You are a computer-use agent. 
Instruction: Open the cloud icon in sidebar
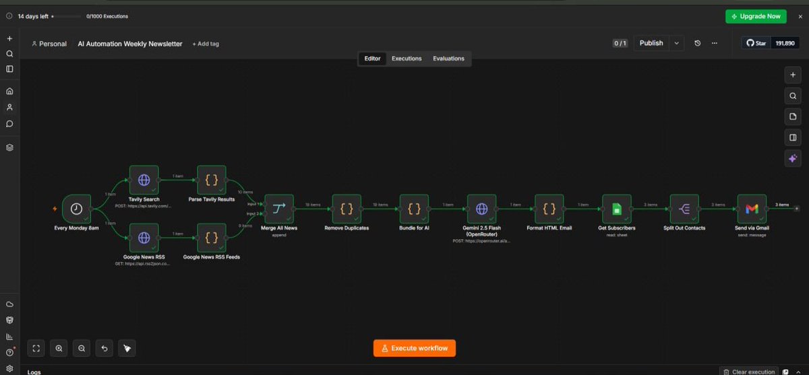point(9,304)
